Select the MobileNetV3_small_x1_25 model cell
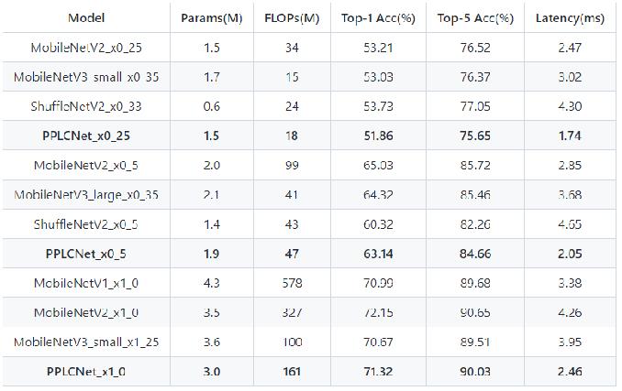622x391 pixels. [86, 342]
